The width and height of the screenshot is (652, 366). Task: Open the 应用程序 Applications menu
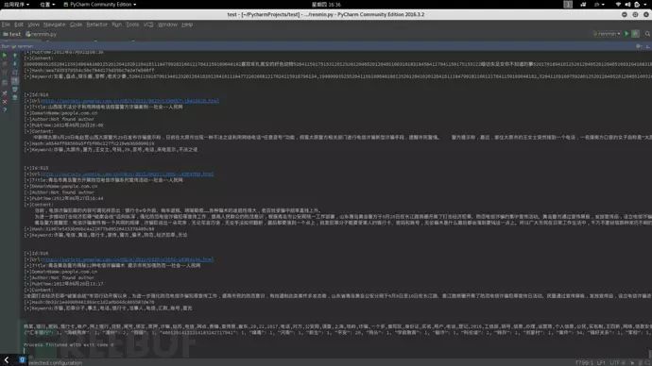pos(16,4)
